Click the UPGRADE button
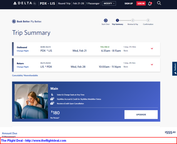The image size is (177, 144). click(x=141, y=115)
